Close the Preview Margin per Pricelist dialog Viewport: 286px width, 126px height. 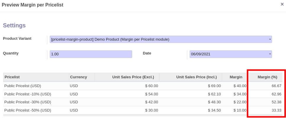pos(282,4)
